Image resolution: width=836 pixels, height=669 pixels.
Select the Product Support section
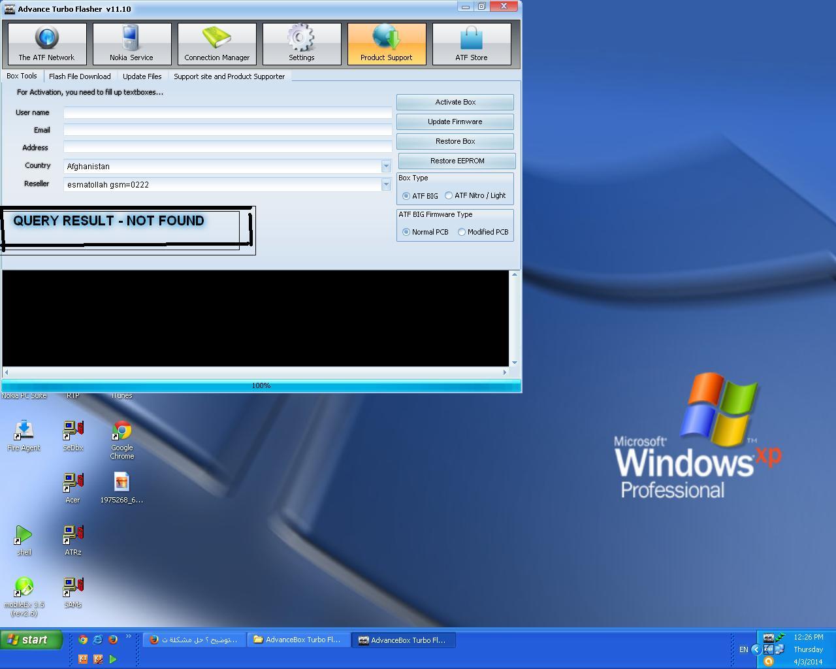pos(387,44)
